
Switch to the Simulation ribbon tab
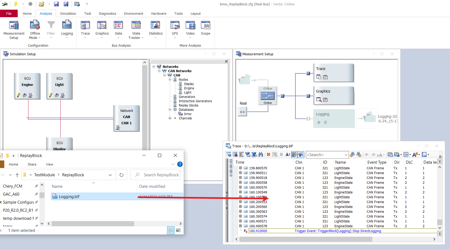(x=68, y=13)
